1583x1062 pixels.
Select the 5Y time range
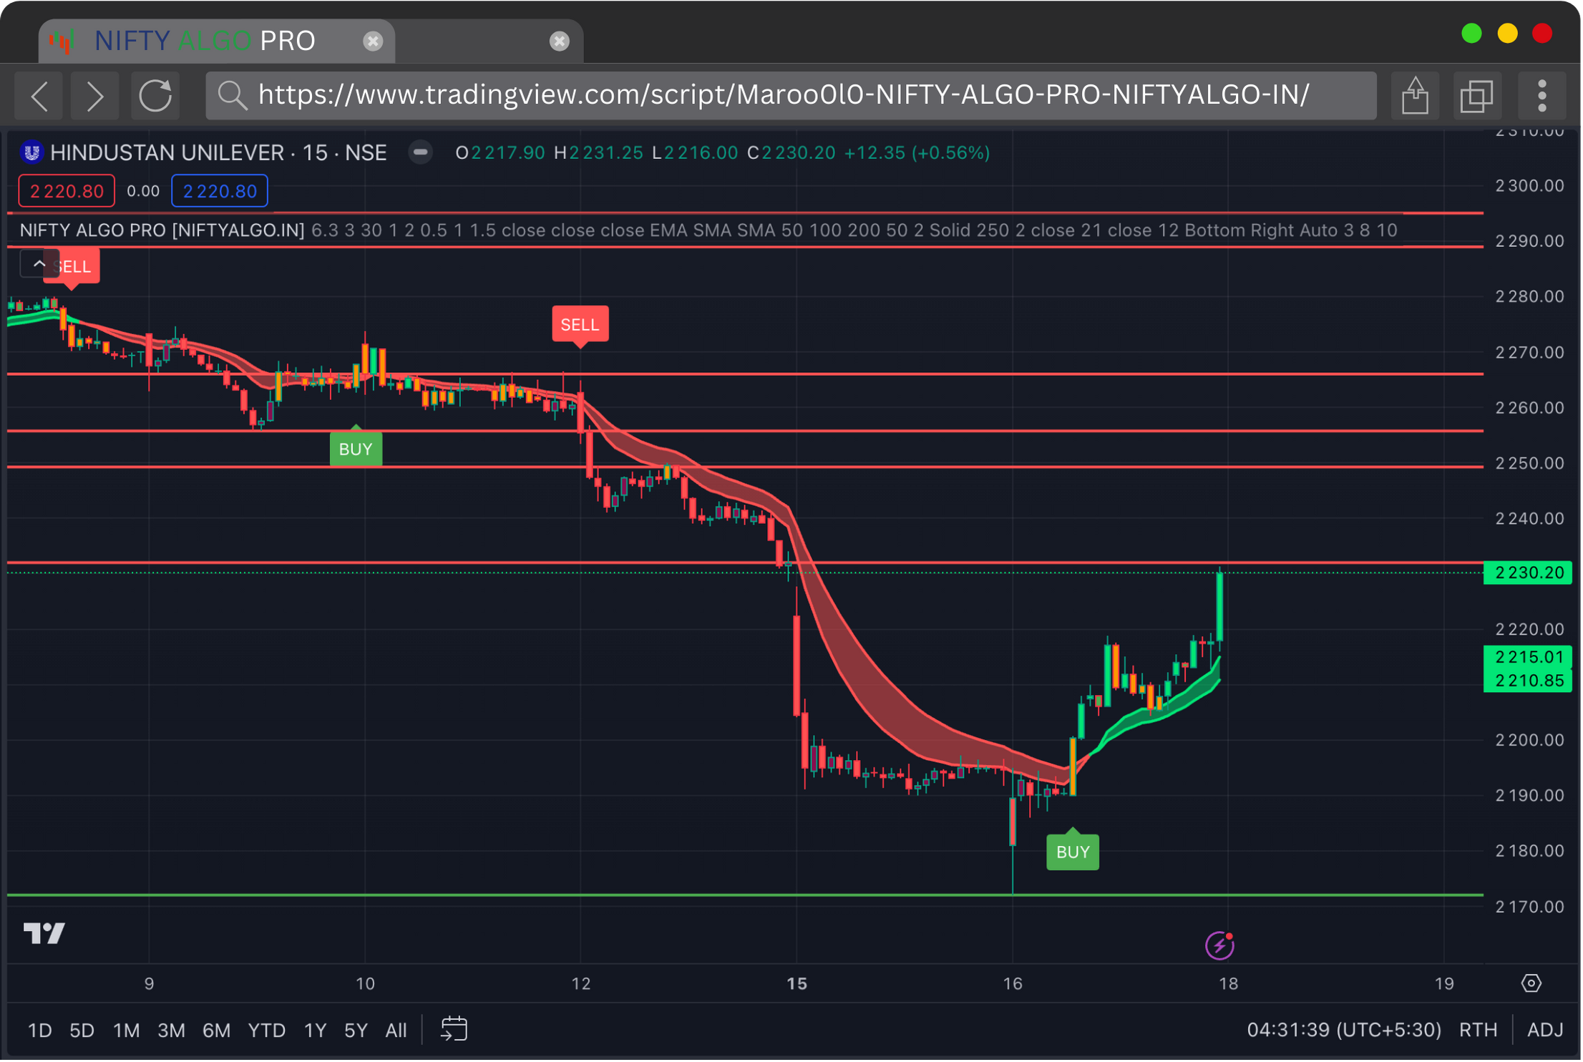pyautogui.click(x=356, y=1032)
